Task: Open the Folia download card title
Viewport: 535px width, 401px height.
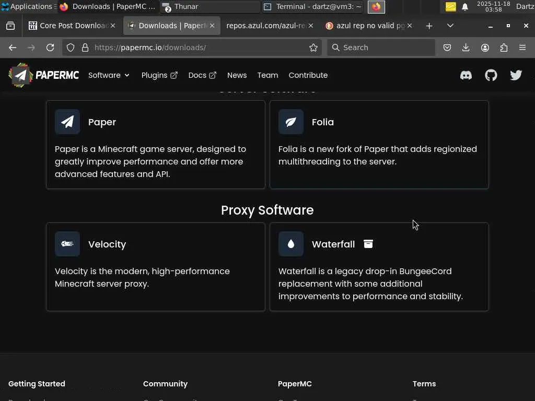Action: coord(323,122)
